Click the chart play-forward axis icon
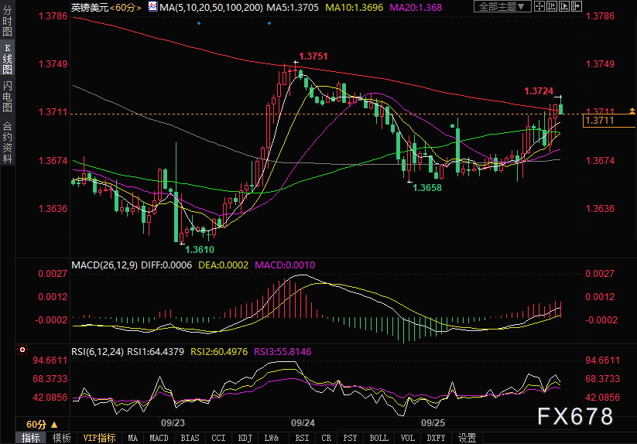 (x=564, y=6)
